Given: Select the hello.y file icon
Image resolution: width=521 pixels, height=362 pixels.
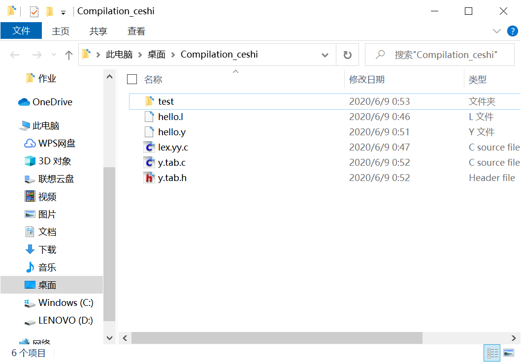Looking at the screenshot, I should (x=149, y=132).
